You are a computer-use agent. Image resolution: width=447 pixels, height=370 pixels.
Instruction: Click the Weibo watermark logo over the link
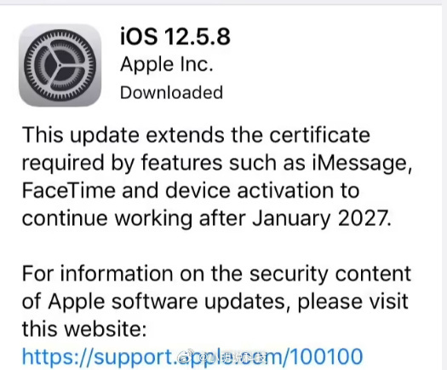[x=185, y=357]
